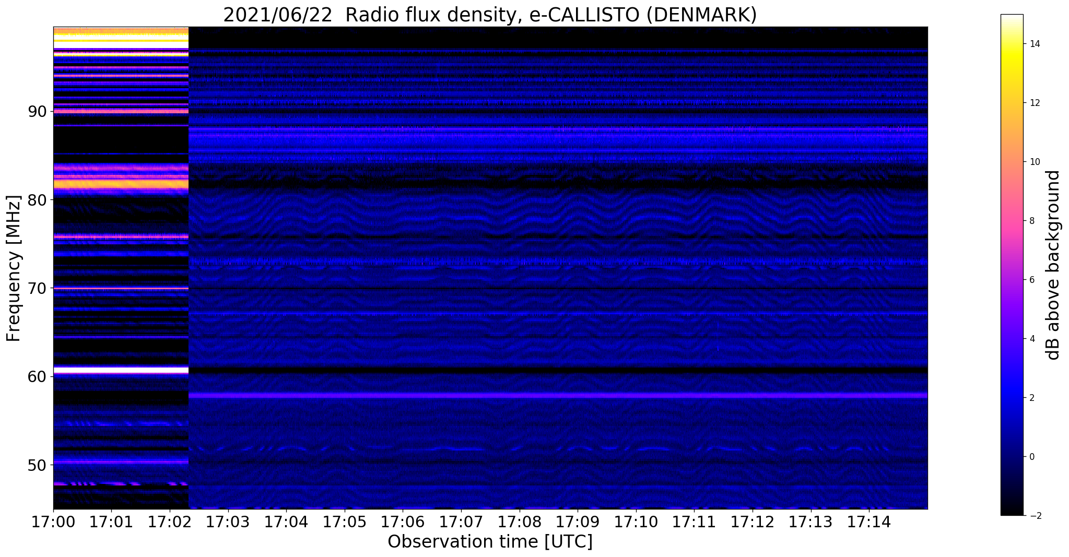The image size is (1069, 557).
Task: Click the colorbar tick label 6
Action: pos(1031,280)
